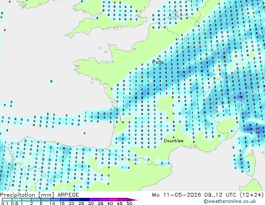The width and height of the screenshot is (265, 205).
Task: Pick the 40–45 mm magenta legend swatch
Action: (x=113, y=200)
